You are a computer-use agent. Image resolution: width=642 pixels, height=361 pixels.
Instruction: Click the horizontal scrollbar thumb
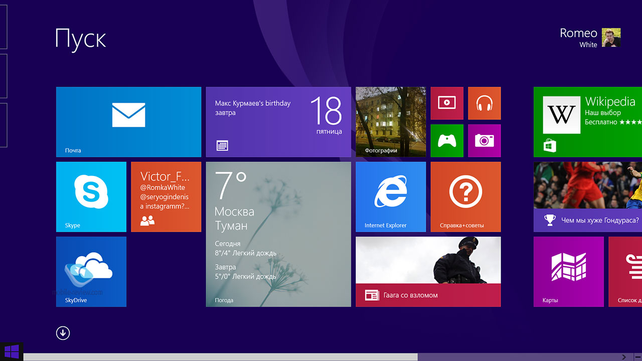point(220,357)
